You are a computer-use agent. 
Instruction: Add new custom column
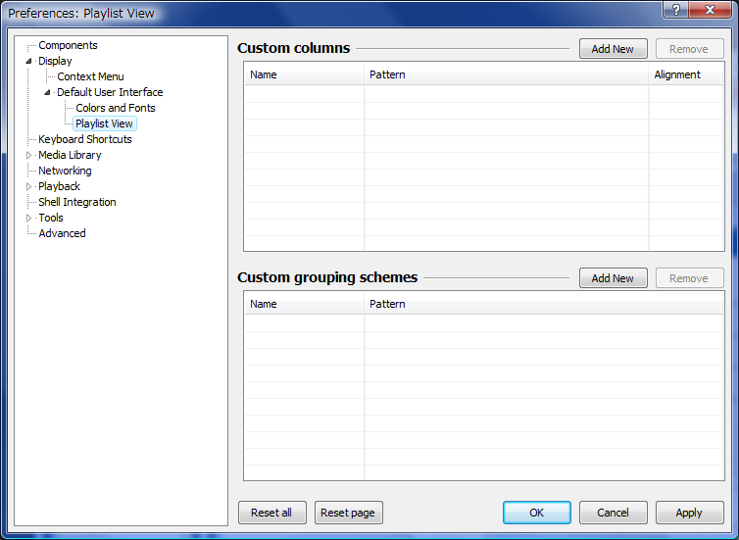(x=613, y=49)
